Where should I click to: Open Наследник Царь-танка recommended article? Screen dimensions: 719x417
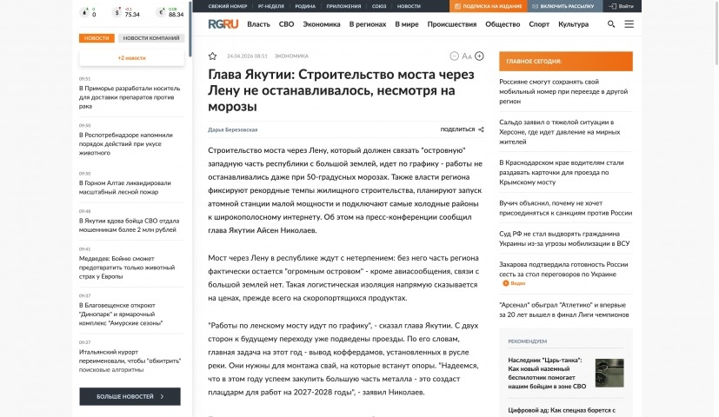click(x=547, y=373)
